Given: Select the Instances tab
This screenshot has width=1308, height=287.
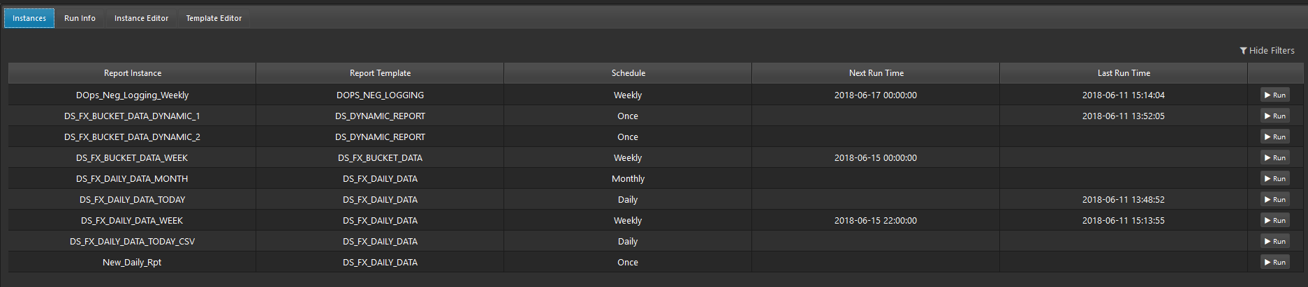Looking at the screenshot, I should [x=29, y=18].
